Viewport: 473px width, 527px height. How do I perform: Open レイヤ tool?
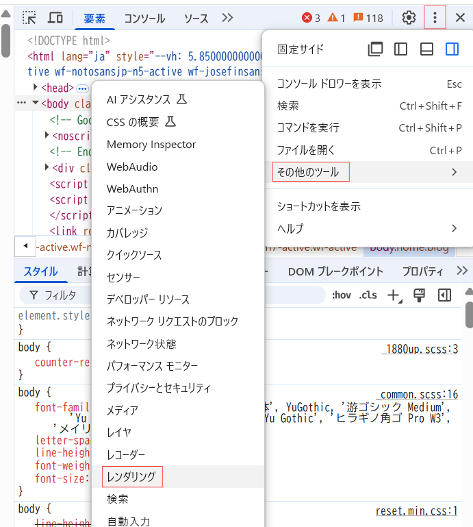pyautogui.click(x=178, y=432)
